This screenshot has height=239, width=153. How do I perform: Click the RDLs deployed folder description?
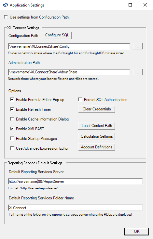(70, 214)
